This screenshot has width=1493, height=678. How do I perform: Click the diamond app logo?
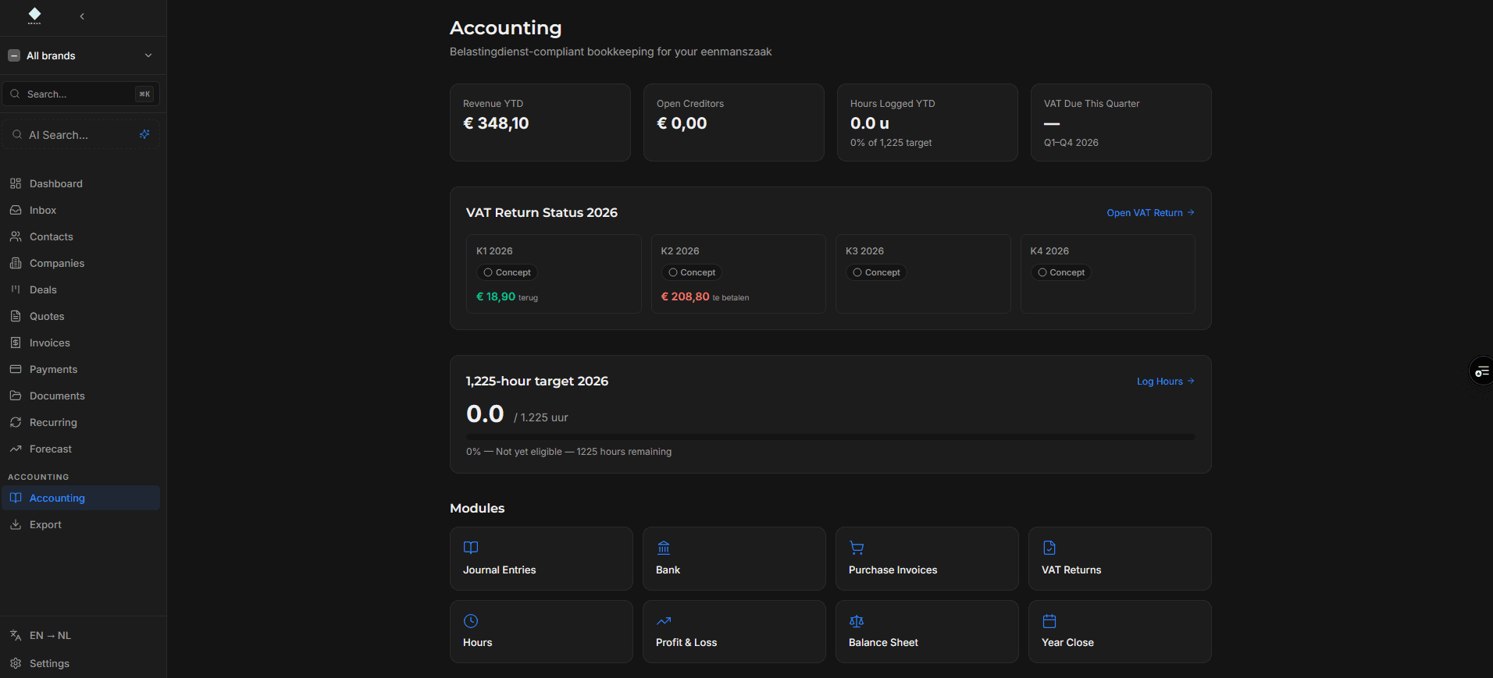(34, 16)
